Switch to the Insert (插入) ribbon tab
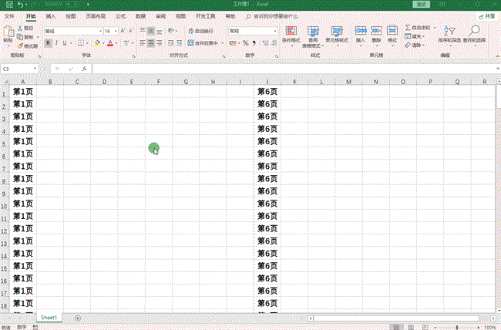501x330 pixels. click(x=51, y=15)
